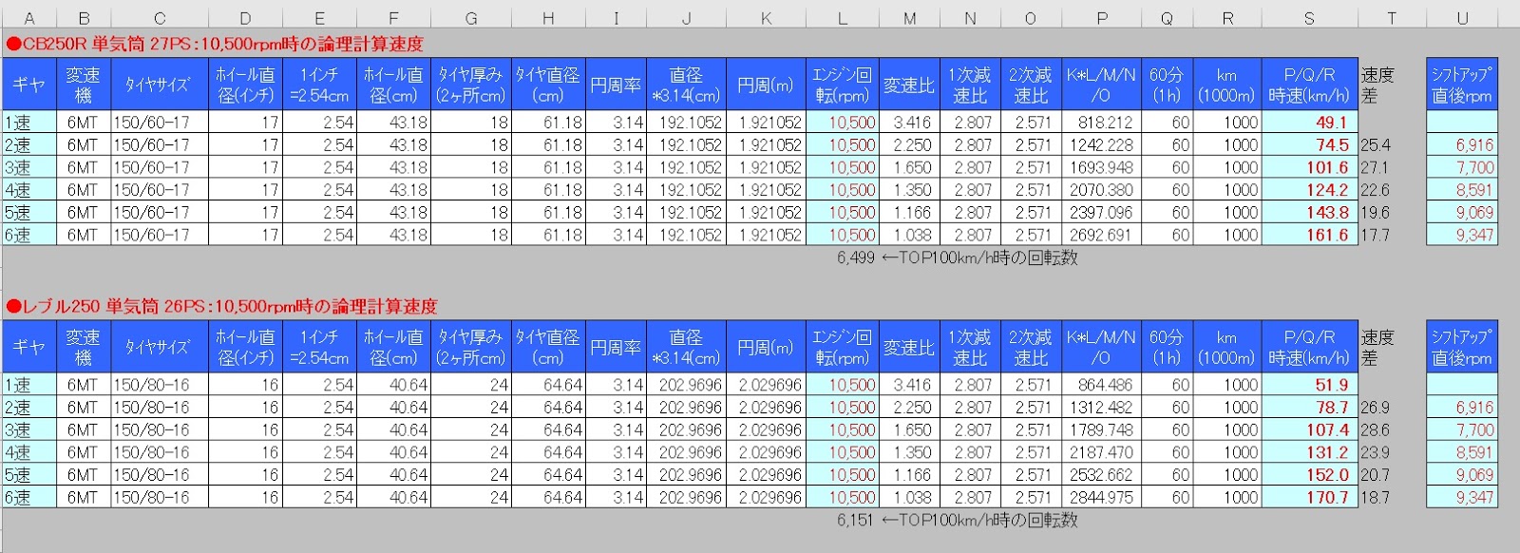Click the P/Q/R 時速(km/h) header in CB250R table

[x=1309, y=85]
